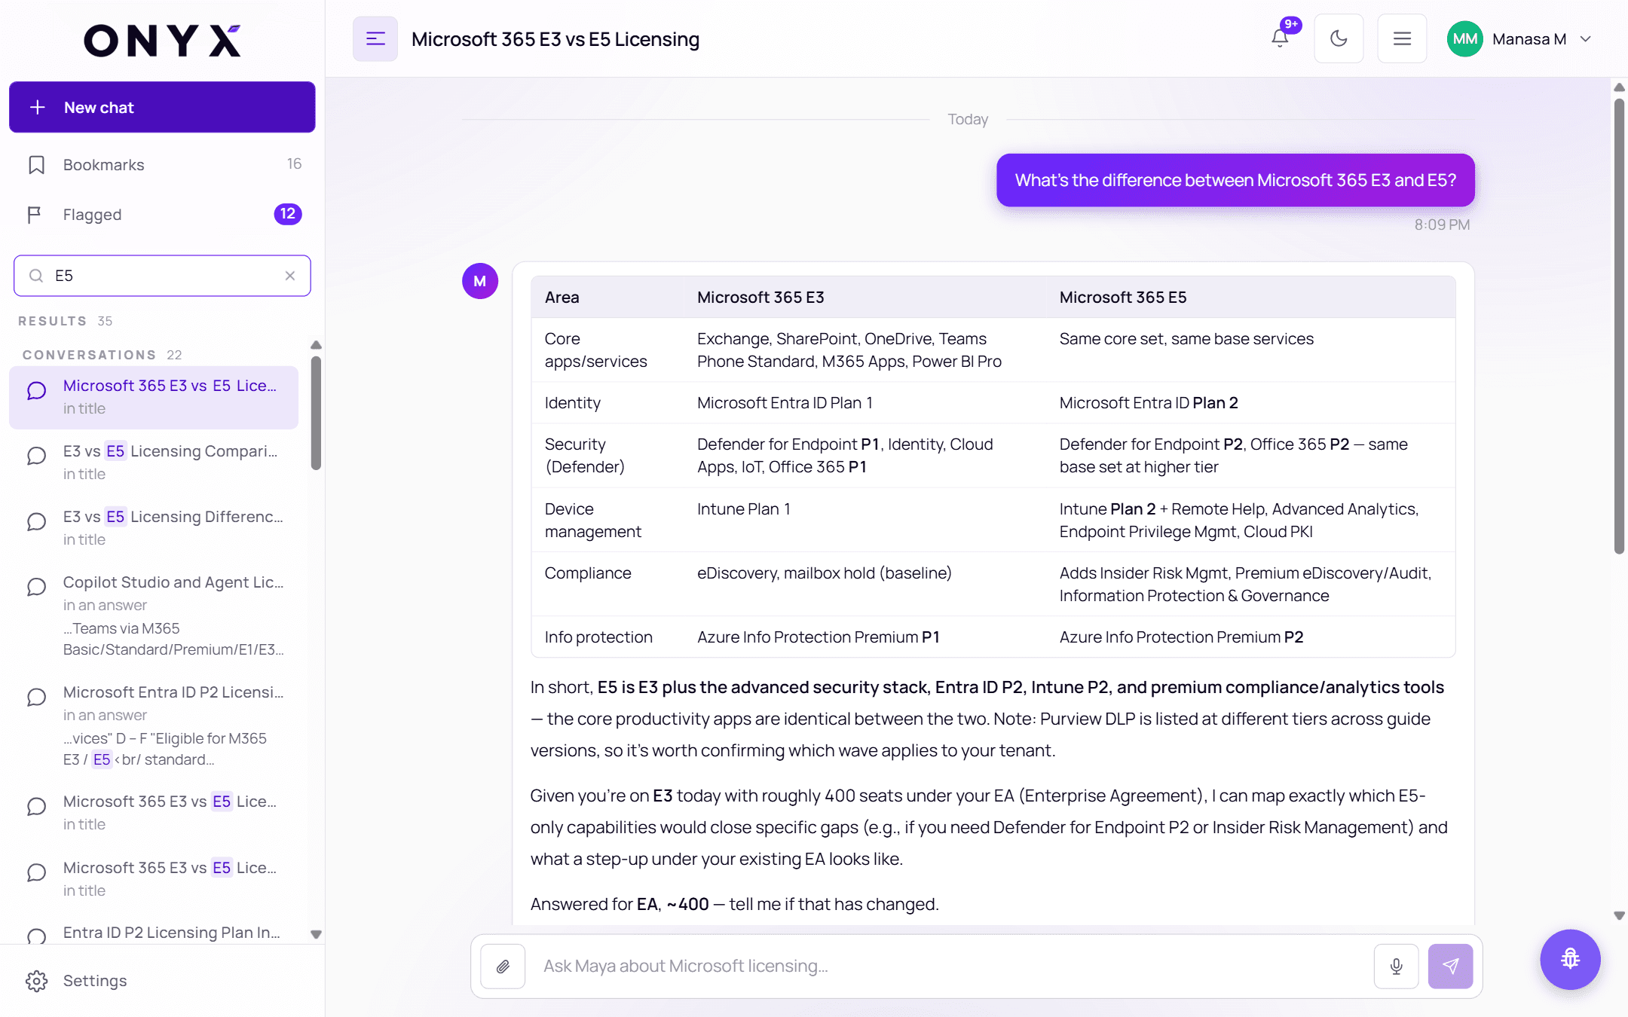1628x1017 pixels.
Task: Open Settings
Action: coord(162,981)
